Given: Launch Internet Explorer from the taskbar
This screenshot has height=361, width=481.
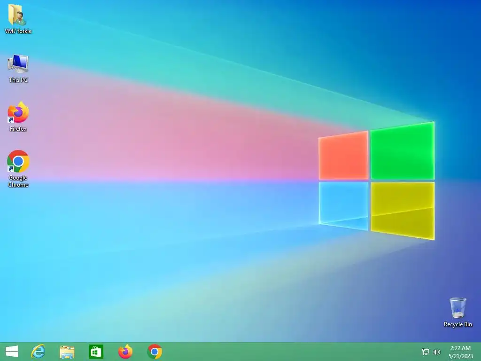Looking at the screenshot, I should pos(38,352).
